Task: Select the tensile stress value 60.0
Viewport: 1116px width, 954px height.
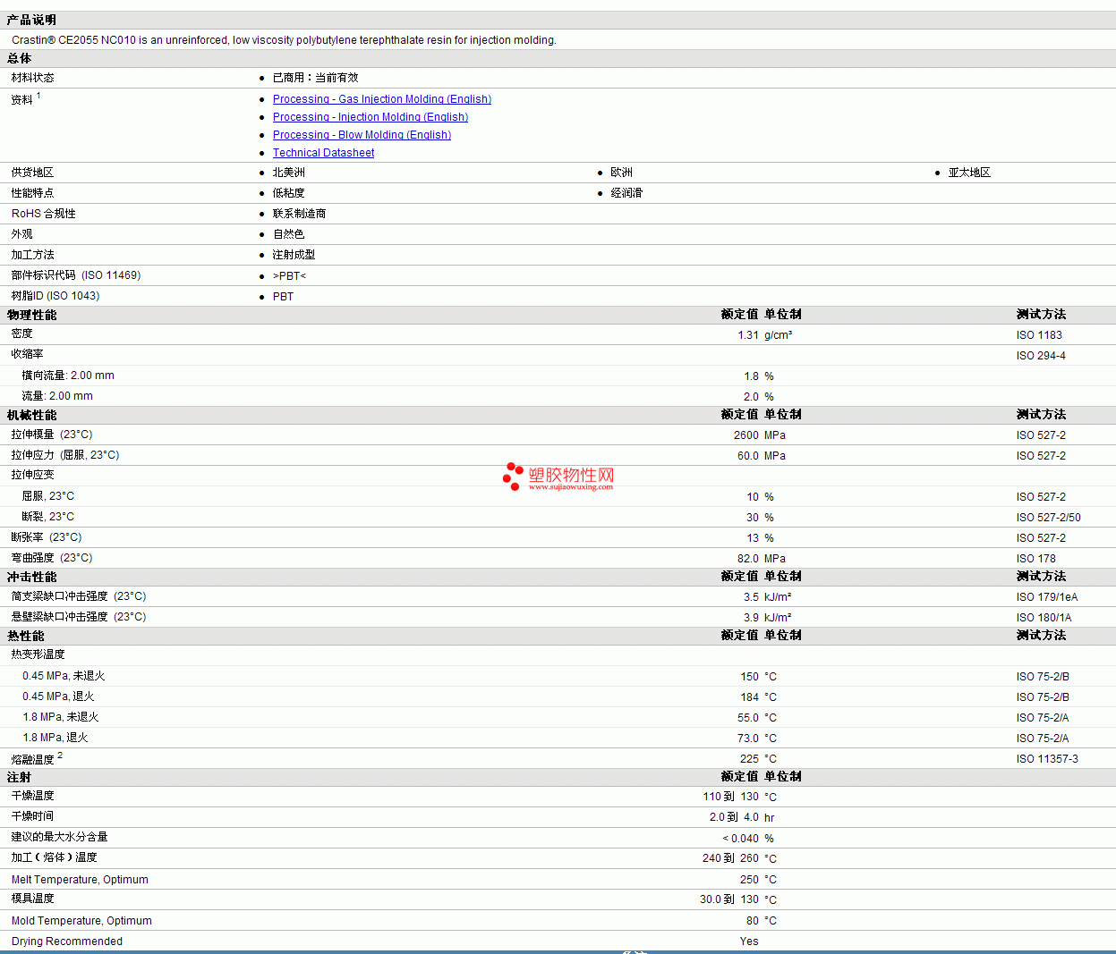Action: [x=748, y=456]
